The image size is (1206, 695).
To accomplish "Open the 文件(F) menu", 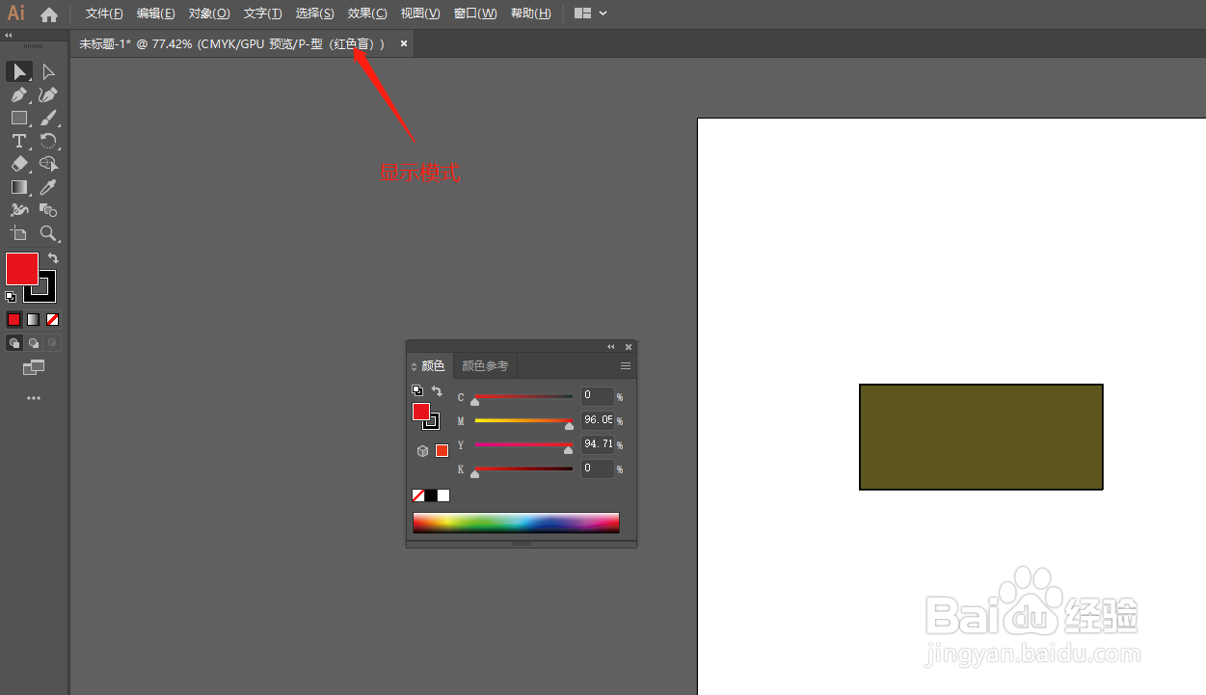I will [x=104, y=13].
